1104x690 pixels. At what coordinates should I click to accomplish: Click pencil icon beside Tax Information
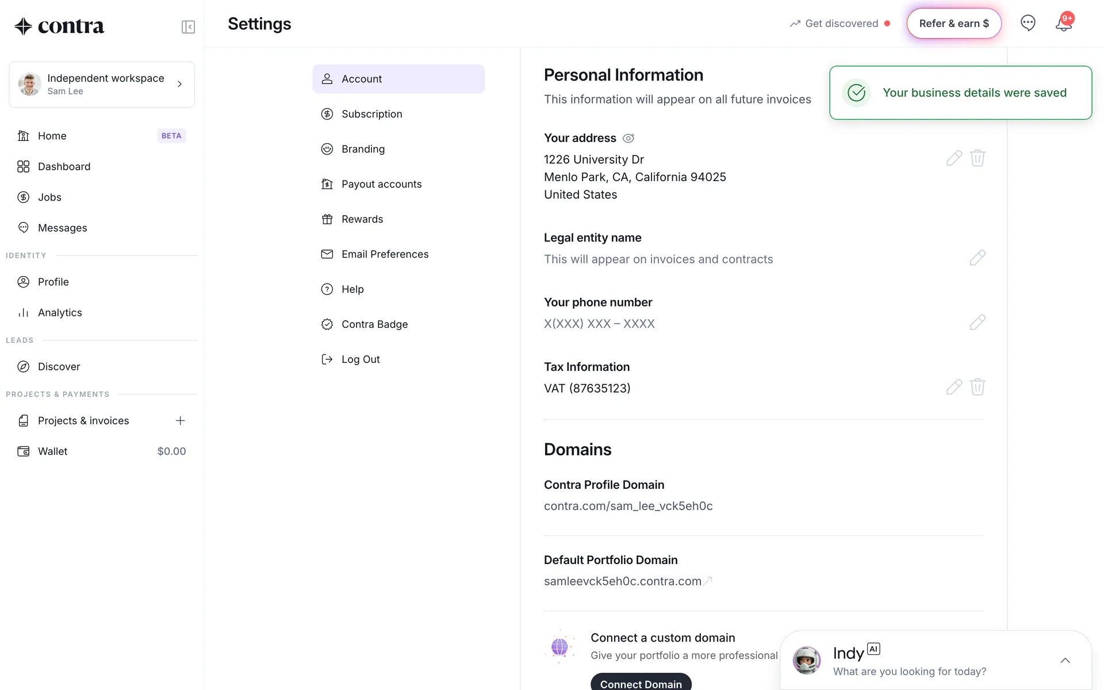[x=954, y=387]
